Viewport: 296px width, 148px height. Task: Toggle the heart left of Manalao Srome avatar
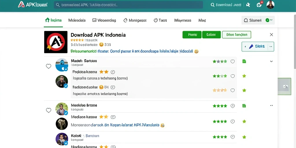pos(49,110)
